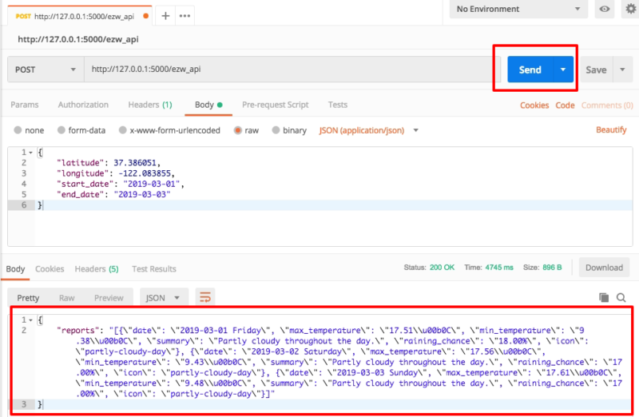Click the Download response button
The width and height of the screenshot is (639, 417).
[x=604, y=268]
